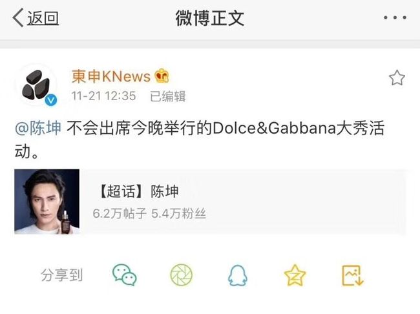The height and width of the screenshot is (314, 420).
Task: Tap the 11-21 12:35 post timestamp
Action: coord(103,96)
